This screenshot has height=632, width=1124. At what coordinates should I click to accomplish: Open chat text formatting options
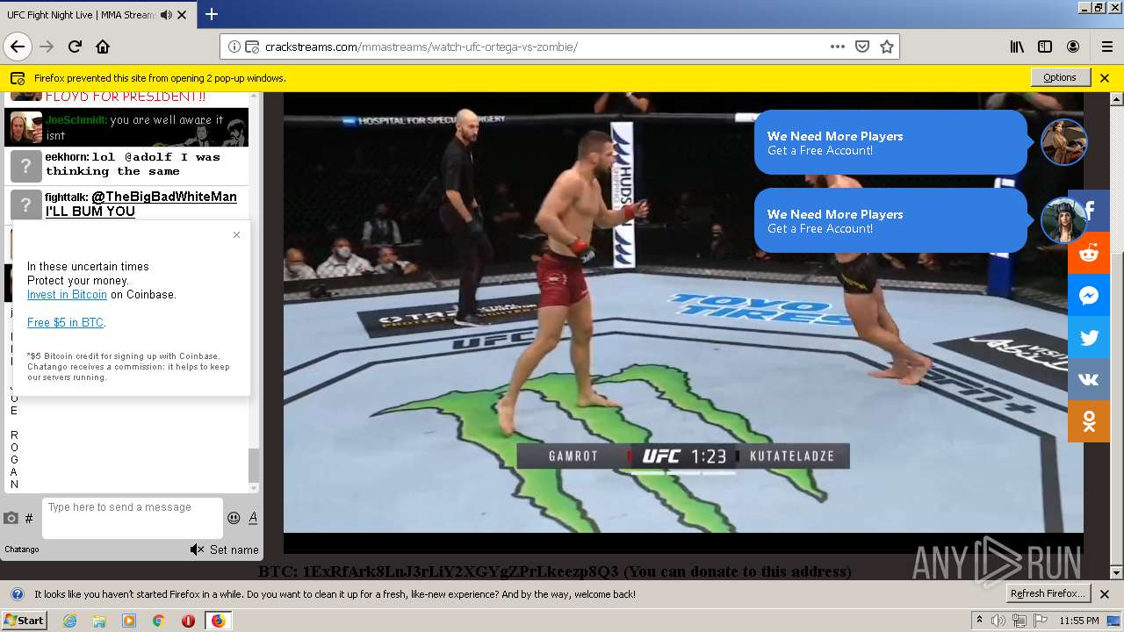click(253, 518)
